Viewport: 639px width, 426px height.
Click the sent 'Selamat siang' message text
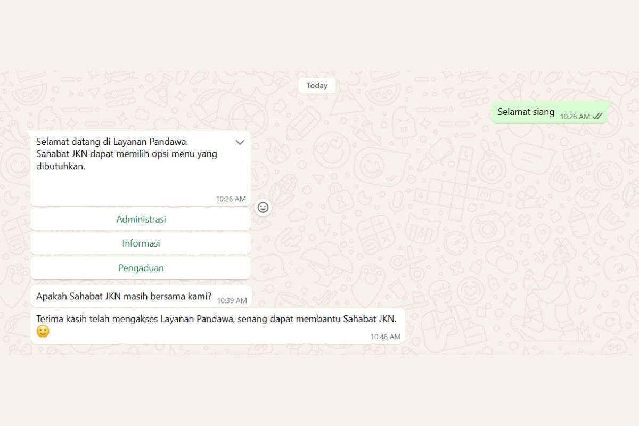526,112
